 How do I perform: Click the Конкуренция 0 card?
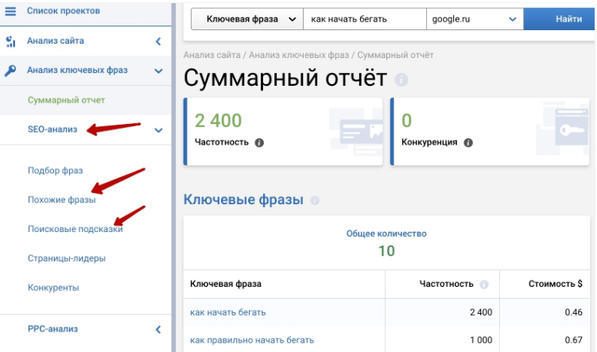[490, 131]
